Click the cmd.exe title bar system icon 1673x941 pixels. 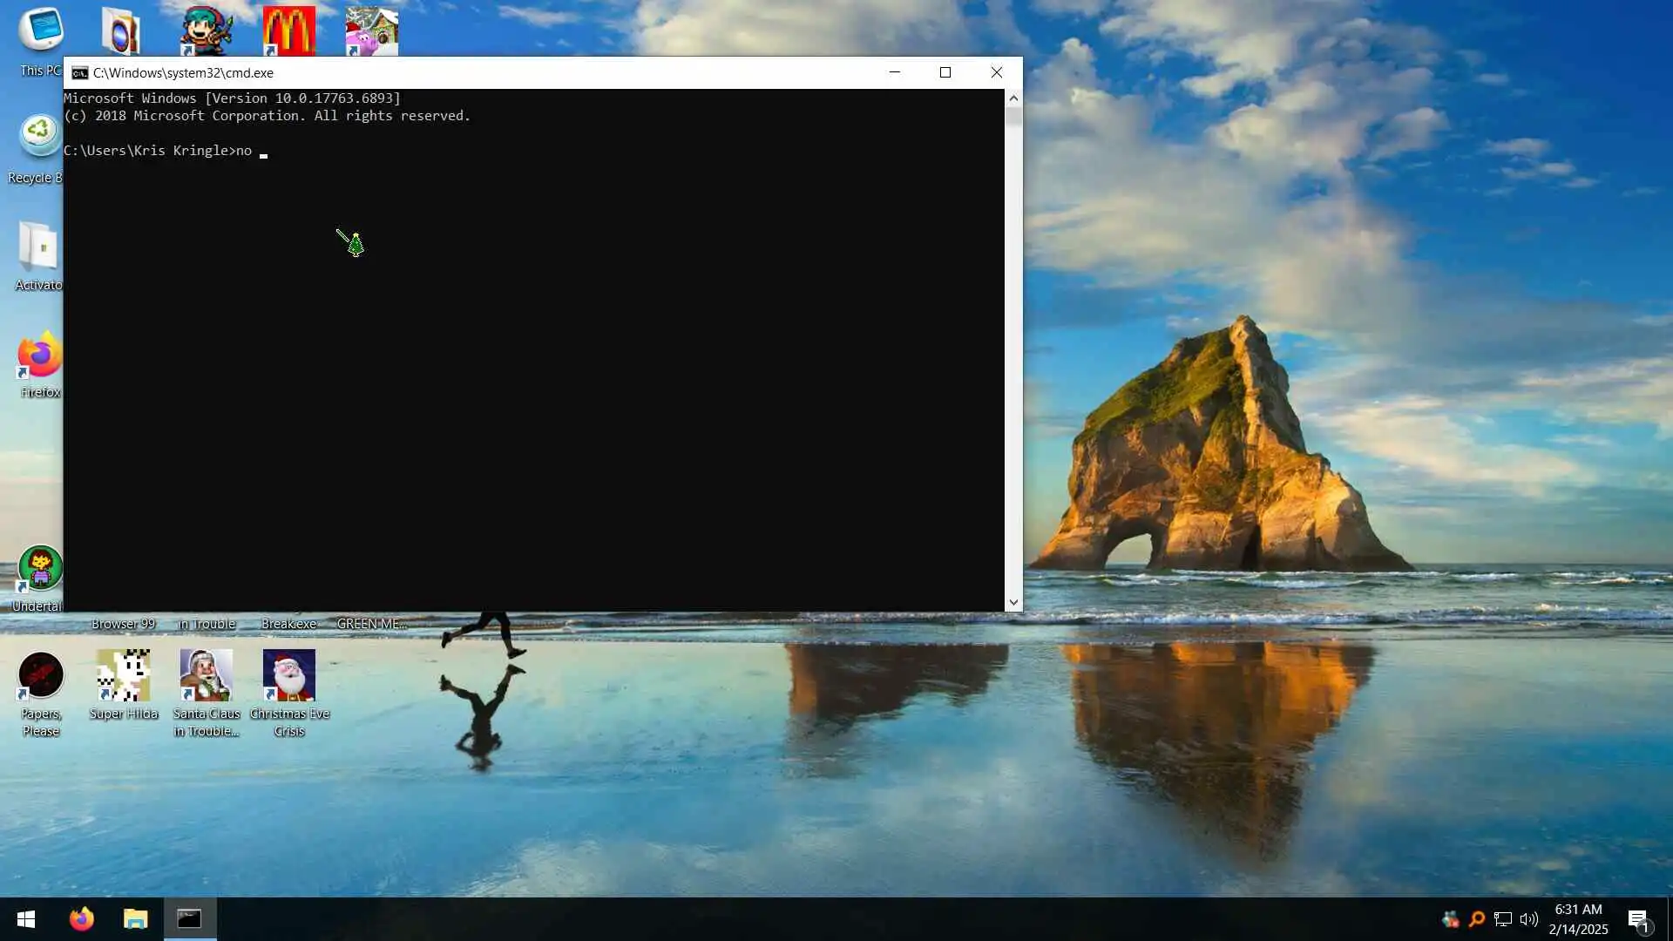point(79,73)
